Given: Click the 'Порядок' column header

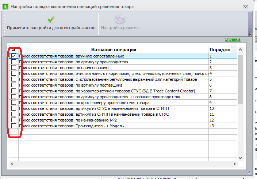Looking at the screenshot, I should (220, 49).
